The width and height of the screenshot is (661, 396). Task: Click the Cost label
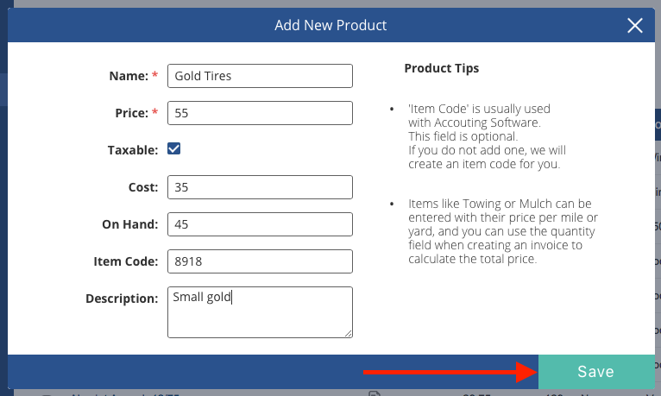point(142,187)
